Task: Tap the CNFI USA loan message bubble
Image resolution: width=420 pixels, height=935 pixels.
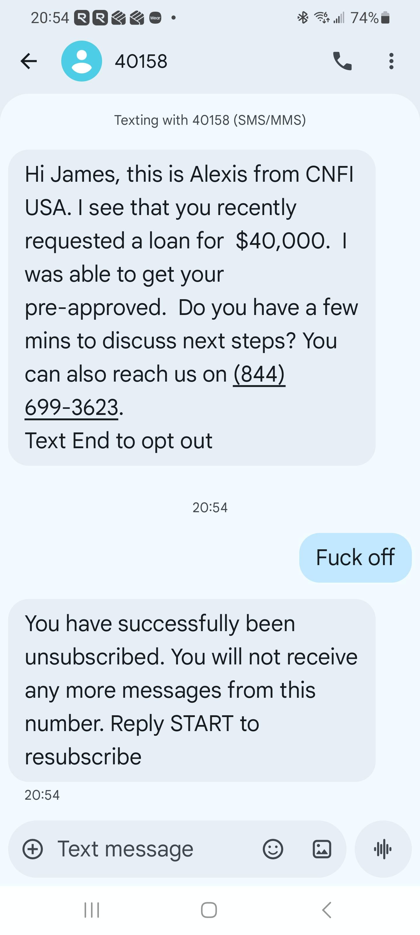Action: pyautogui.click(x=191, y=307)
